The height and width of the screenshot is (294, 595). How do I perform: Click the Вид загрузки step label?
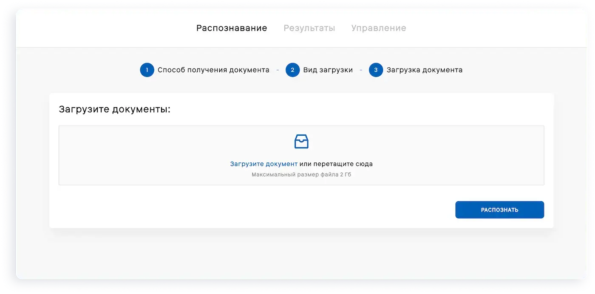click(x=328, y=70)
